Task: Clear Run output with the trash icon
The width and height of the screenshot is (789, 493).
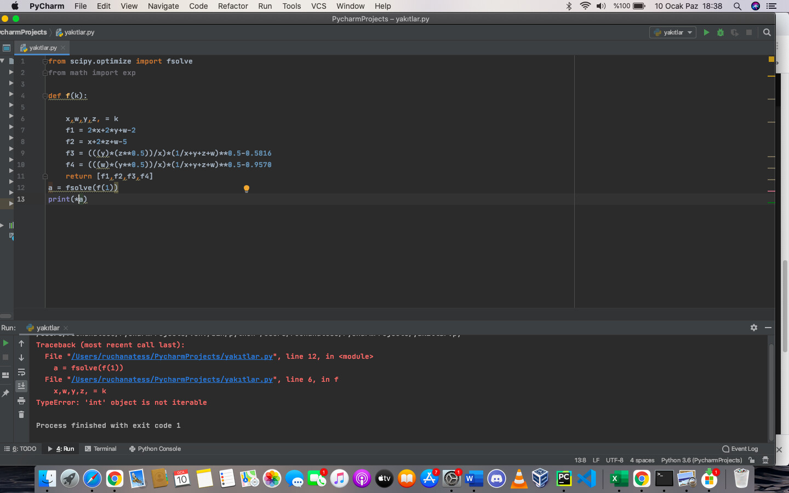Action: point(21,415)
